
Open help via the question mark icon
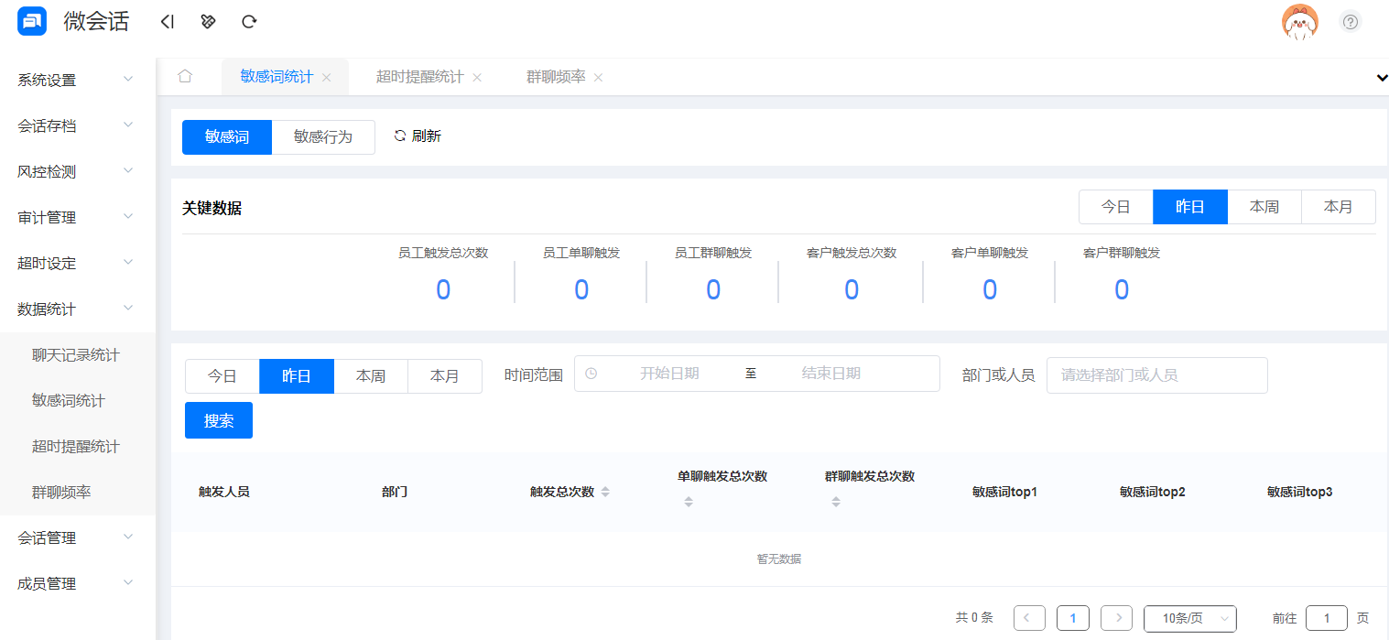(x=1351, y=21)
